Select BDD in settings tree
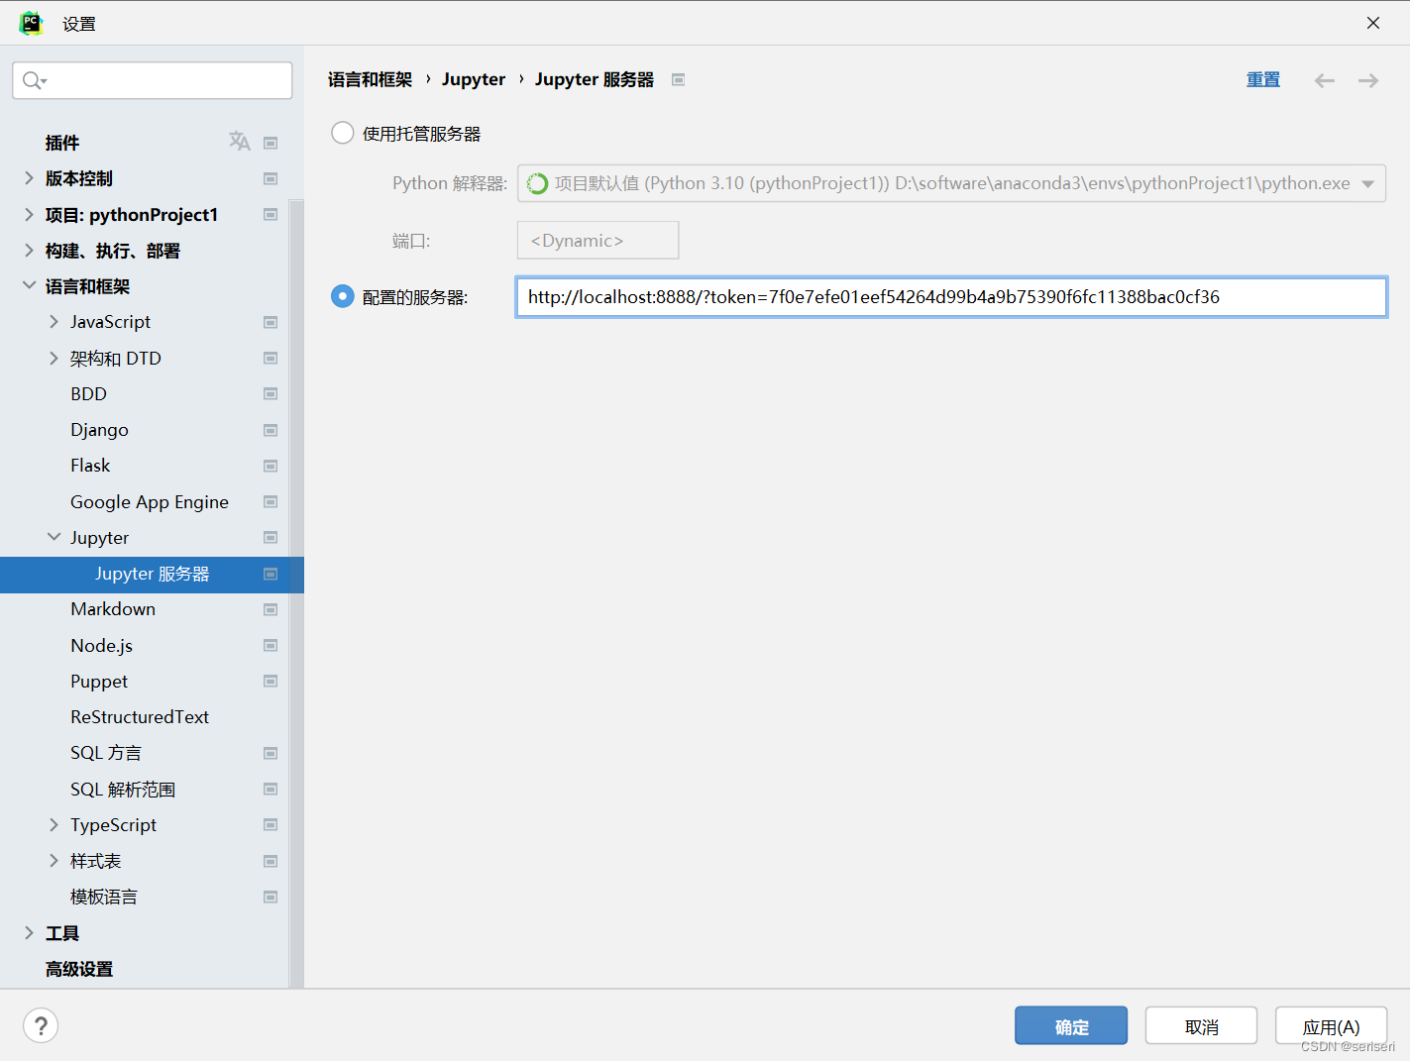This screenshot has width=1410, height=1061. tap(88, 393)
